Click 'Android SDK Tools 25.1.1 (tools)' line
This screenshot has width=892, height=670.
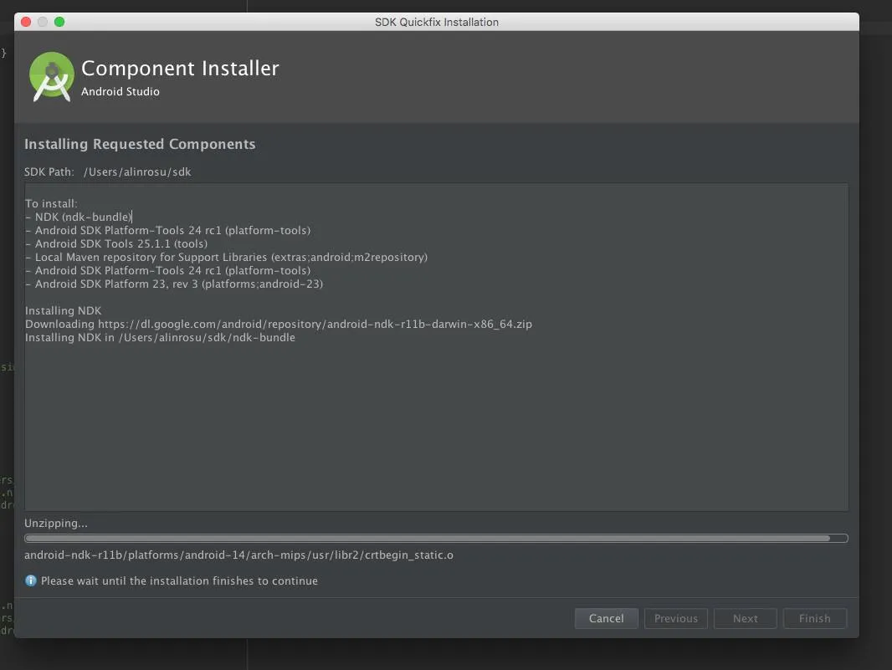tap(116, 243)
